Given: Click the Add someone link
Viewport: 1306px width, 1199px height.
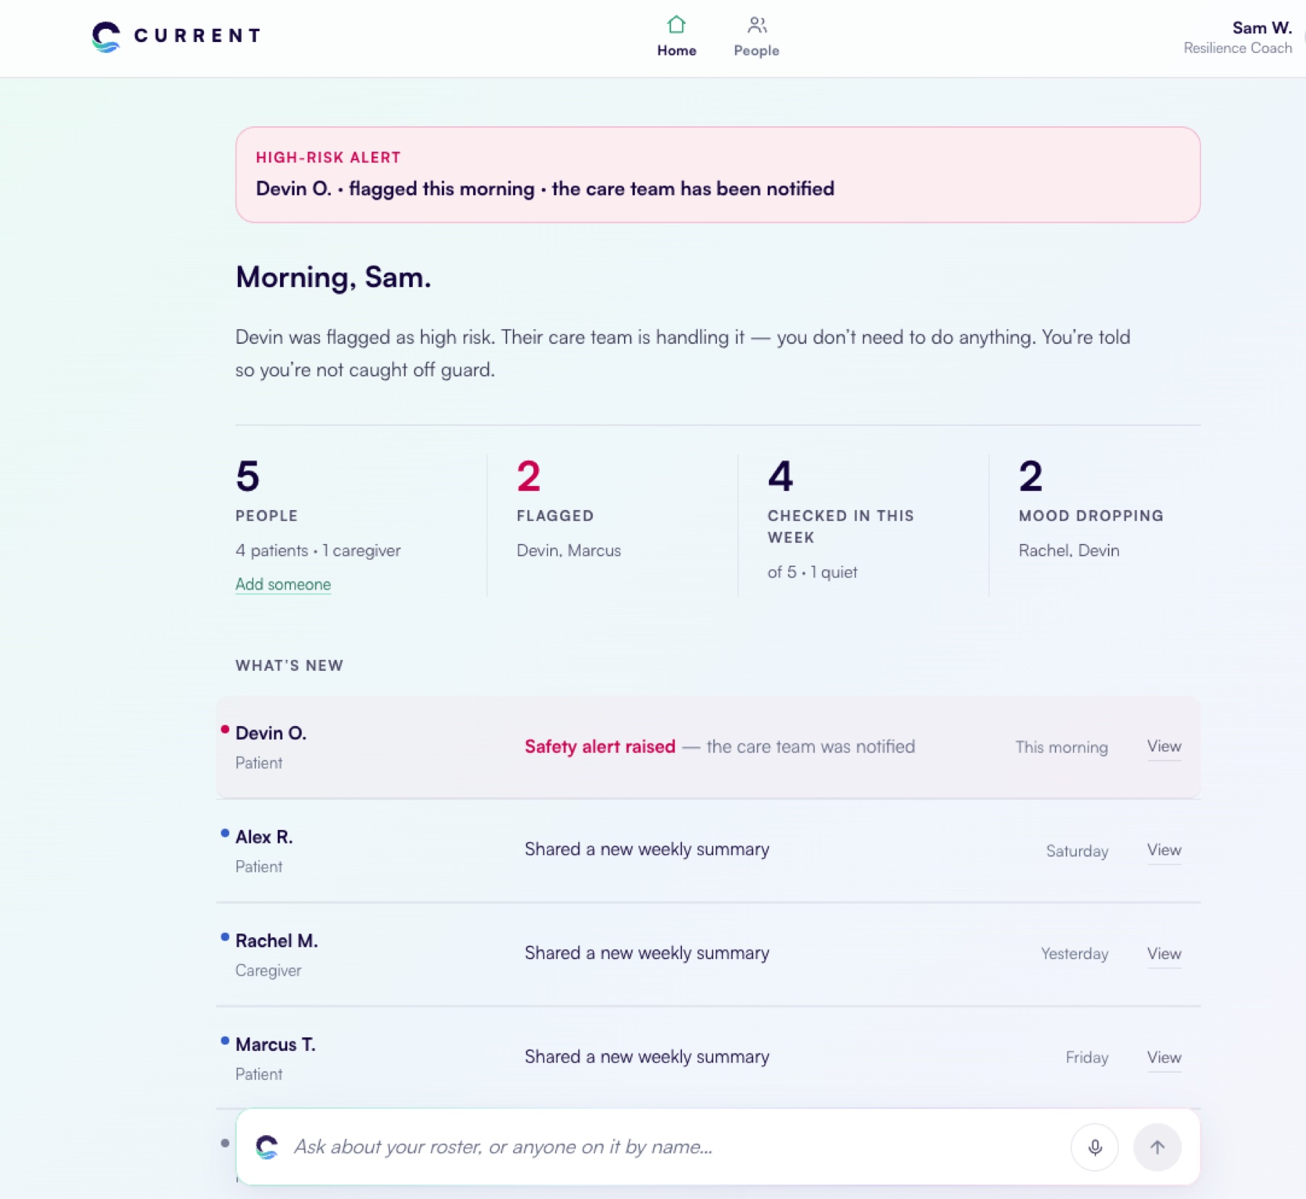Looking at the screenshot, I should tap(283, 584).
